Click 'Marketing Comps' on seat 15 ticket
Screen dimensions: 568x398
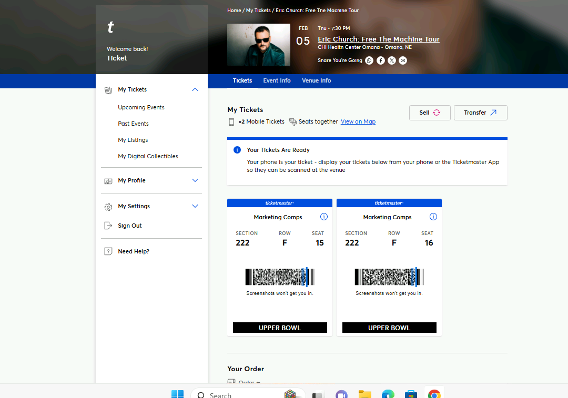coord(278,217)
